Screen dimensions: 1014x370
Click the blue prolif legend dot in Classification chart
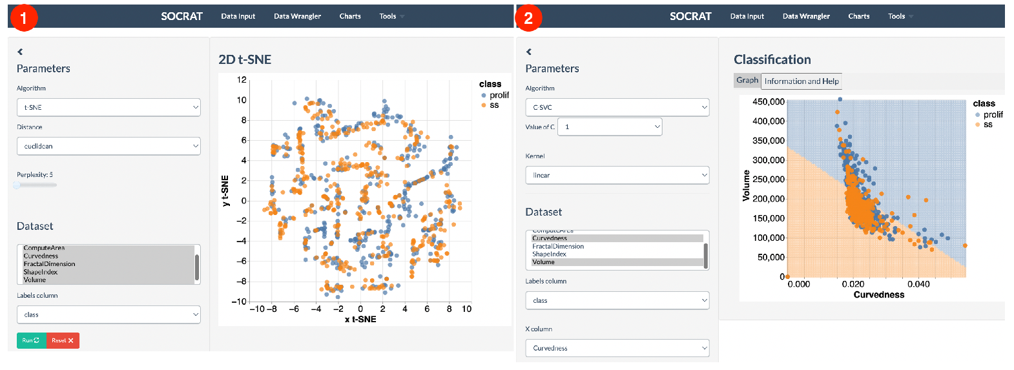coord(977,115)
